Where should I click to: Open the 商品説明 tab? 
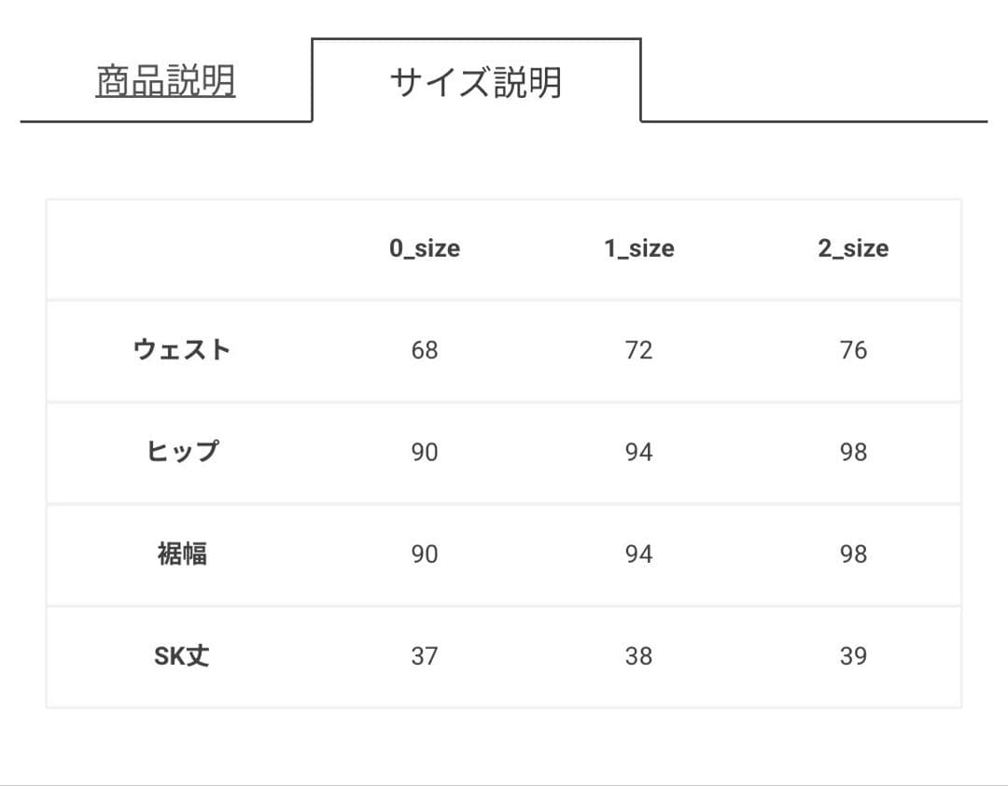(x=165, y=82)
